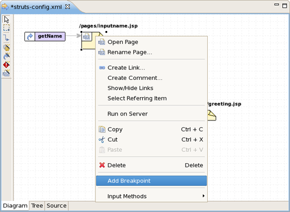Click the struts-config.xml tab file icon
The width and height of the screenshot is (290, 212).
pos(5,7)
